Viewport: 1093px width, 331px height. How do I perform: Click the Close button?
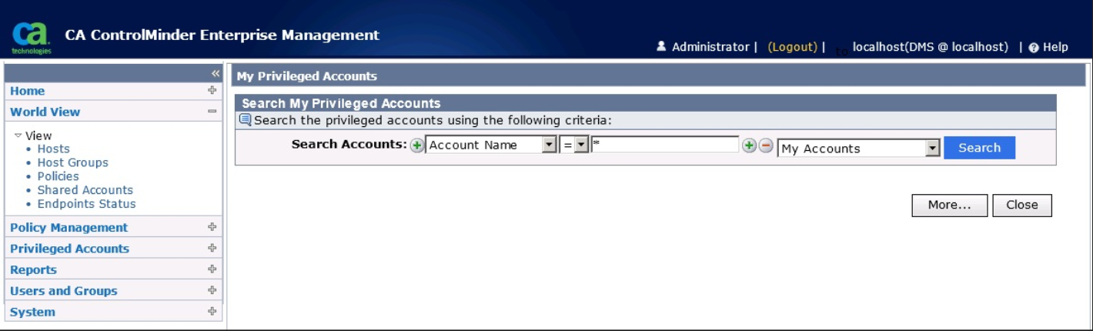click(1022, 206)
